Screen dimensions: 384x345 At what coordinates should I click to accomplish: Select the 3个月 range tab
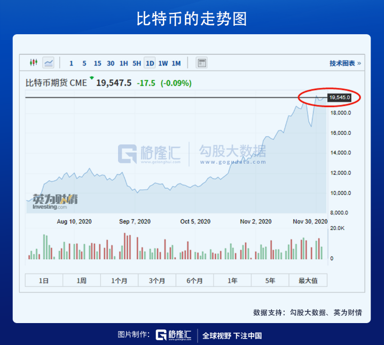pyautogui.click(x=157, y=280)
